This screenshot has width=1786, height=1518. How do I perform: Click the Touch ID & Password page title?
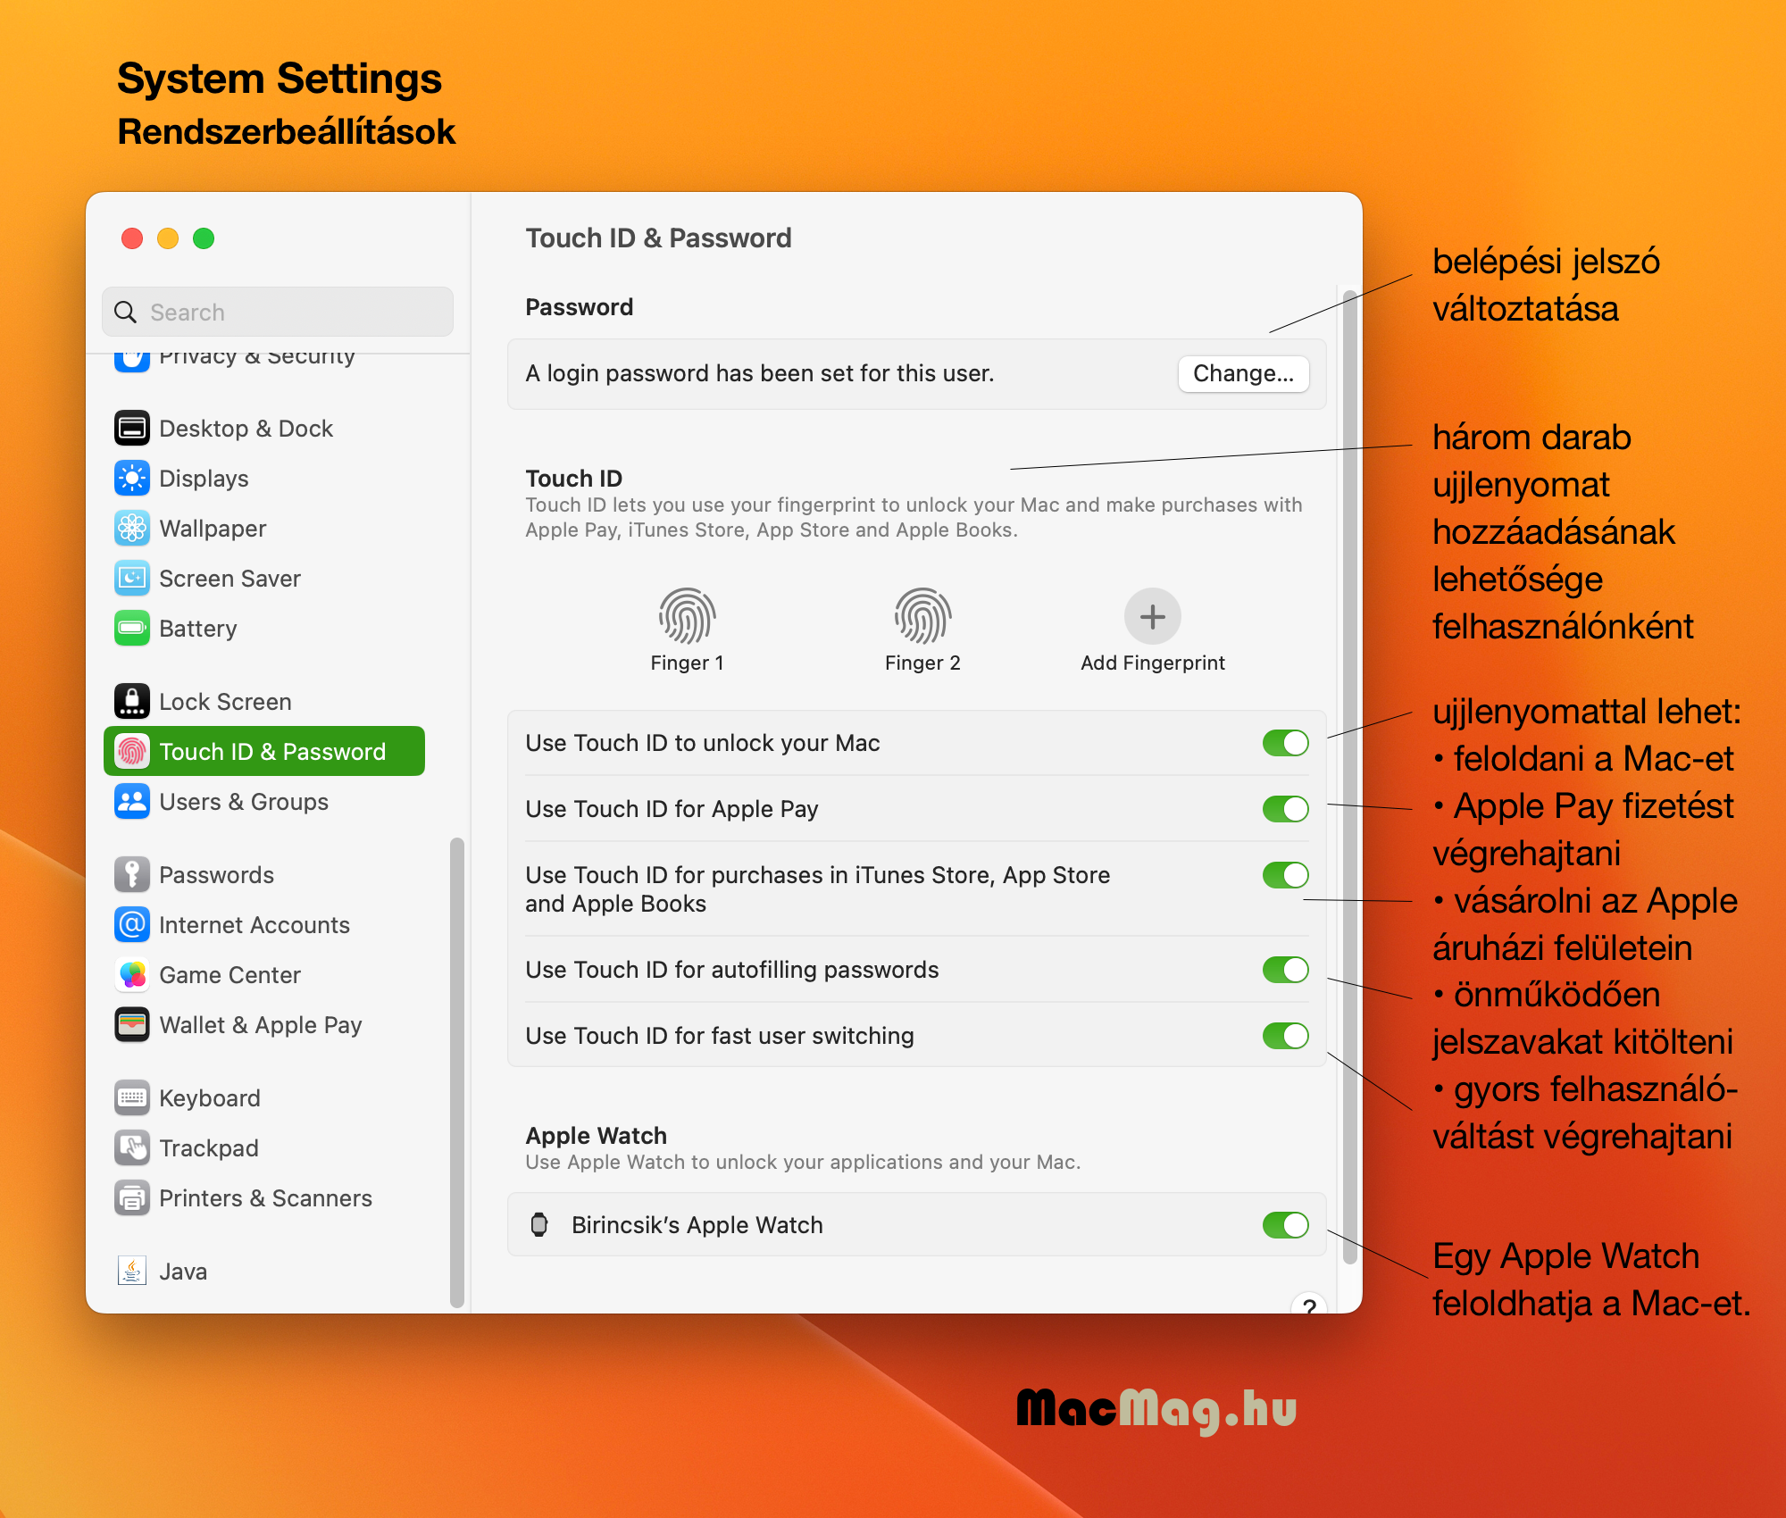[x=658, y=238]
